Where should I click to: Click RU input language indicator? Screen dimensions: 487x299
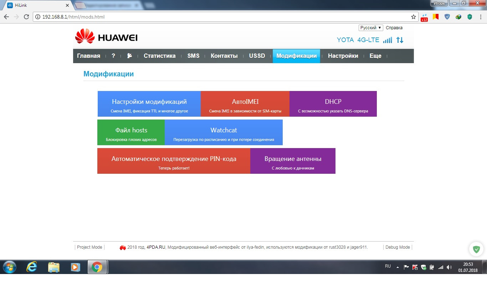pyautogui.click(x=388, y=266)
